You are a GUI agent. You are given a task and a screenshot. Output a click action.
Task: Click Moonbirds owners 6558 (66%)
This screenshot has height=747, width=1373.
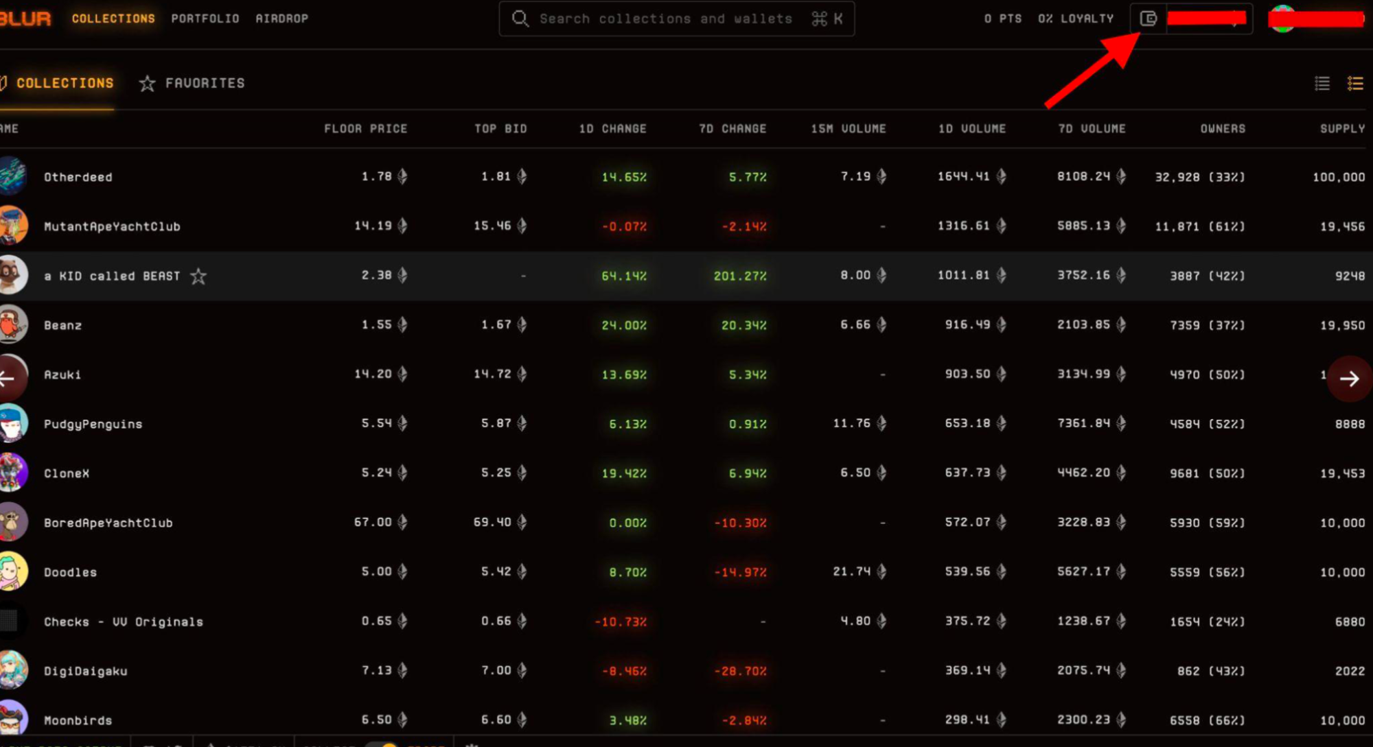(x=1208, y=720)
